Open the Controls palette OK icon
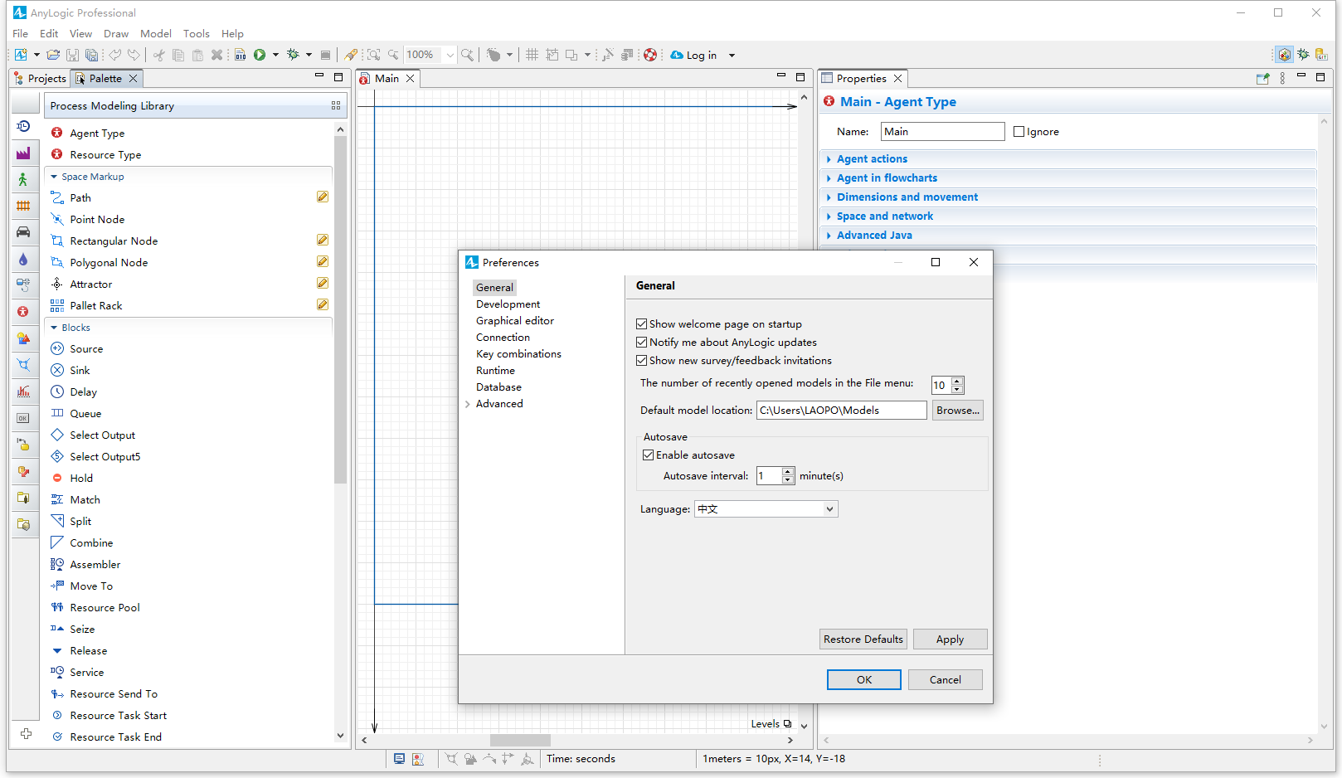Image resolution: width=1342 pixels, height=778 pixels. pyautogui.click(x=23, y=418)
